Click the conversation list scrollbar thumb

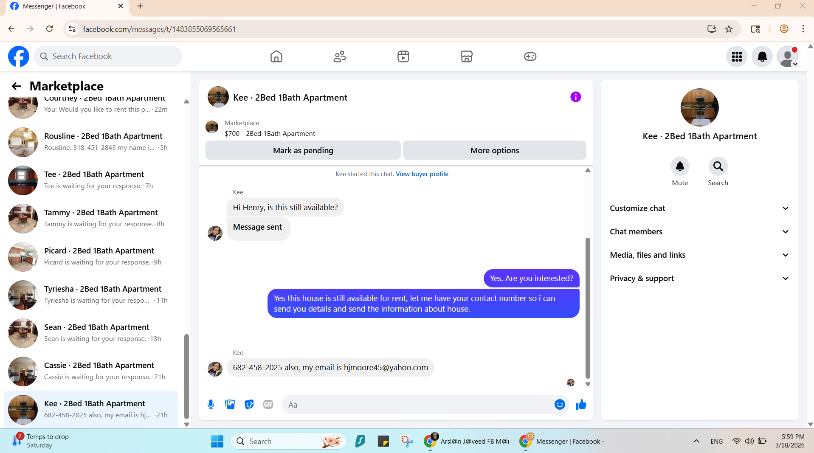(186, 377)
